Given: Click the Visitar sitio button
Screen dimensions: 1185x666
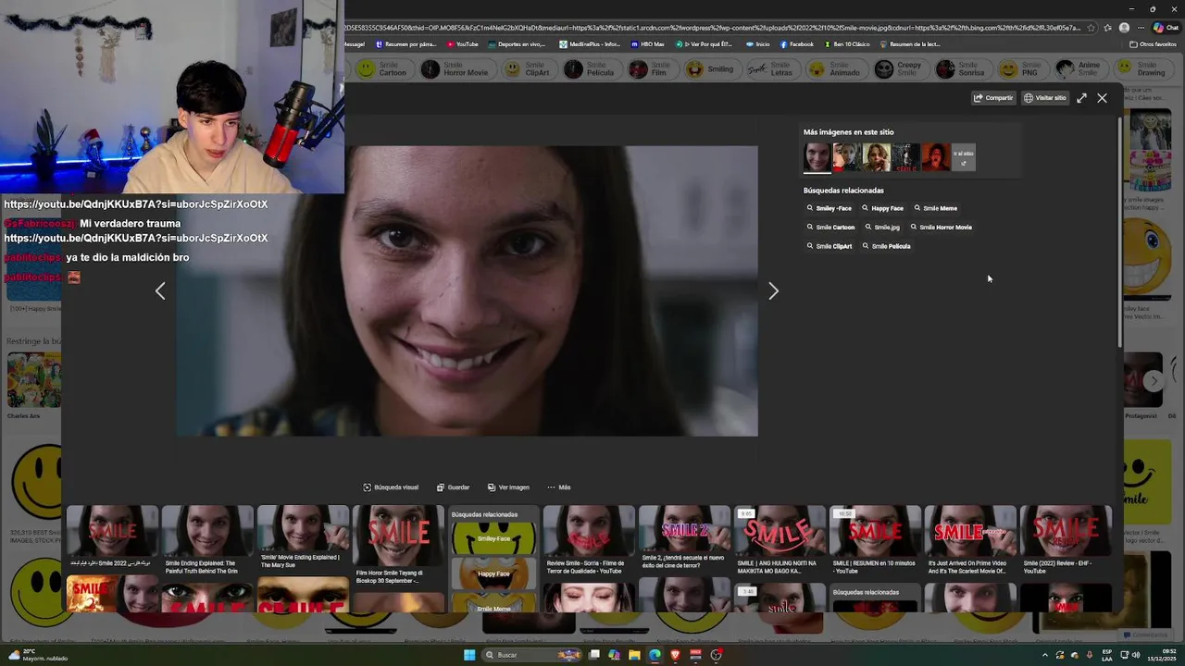Looking at the screenshot, I should pyautogui.click(x=1045, y=97).
